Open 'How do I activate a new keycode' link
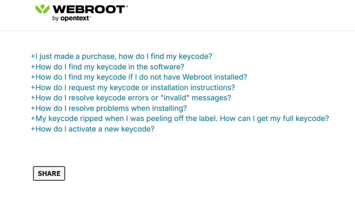This screenshot has height=217, width=355. pos(95,129)
